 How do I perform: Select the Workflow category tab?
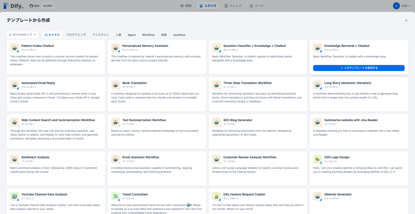click(x=148, y=35)
